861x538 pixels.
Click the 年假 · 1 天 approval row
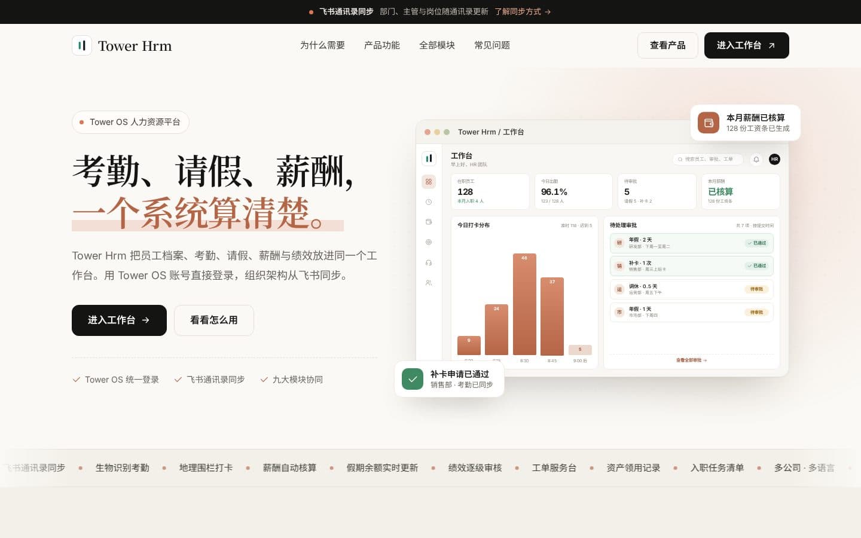[x=692, y=312]
